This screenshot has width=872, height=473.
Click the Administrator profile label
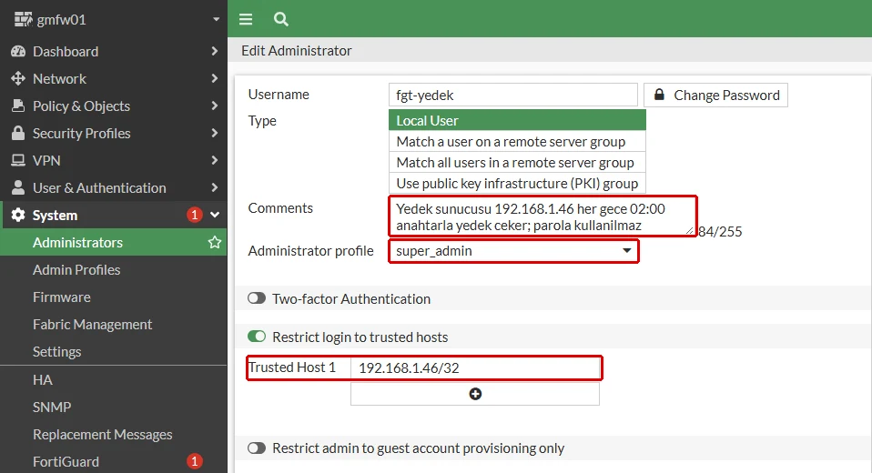tap(311, 251)
